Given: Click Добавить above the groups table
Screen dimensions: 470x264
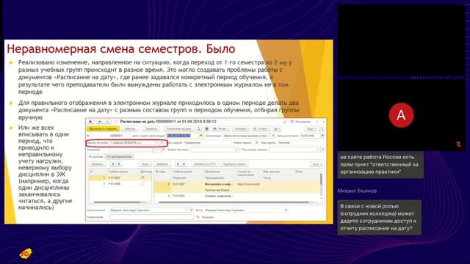Looking at the screenshot, I should click(97, 164).
